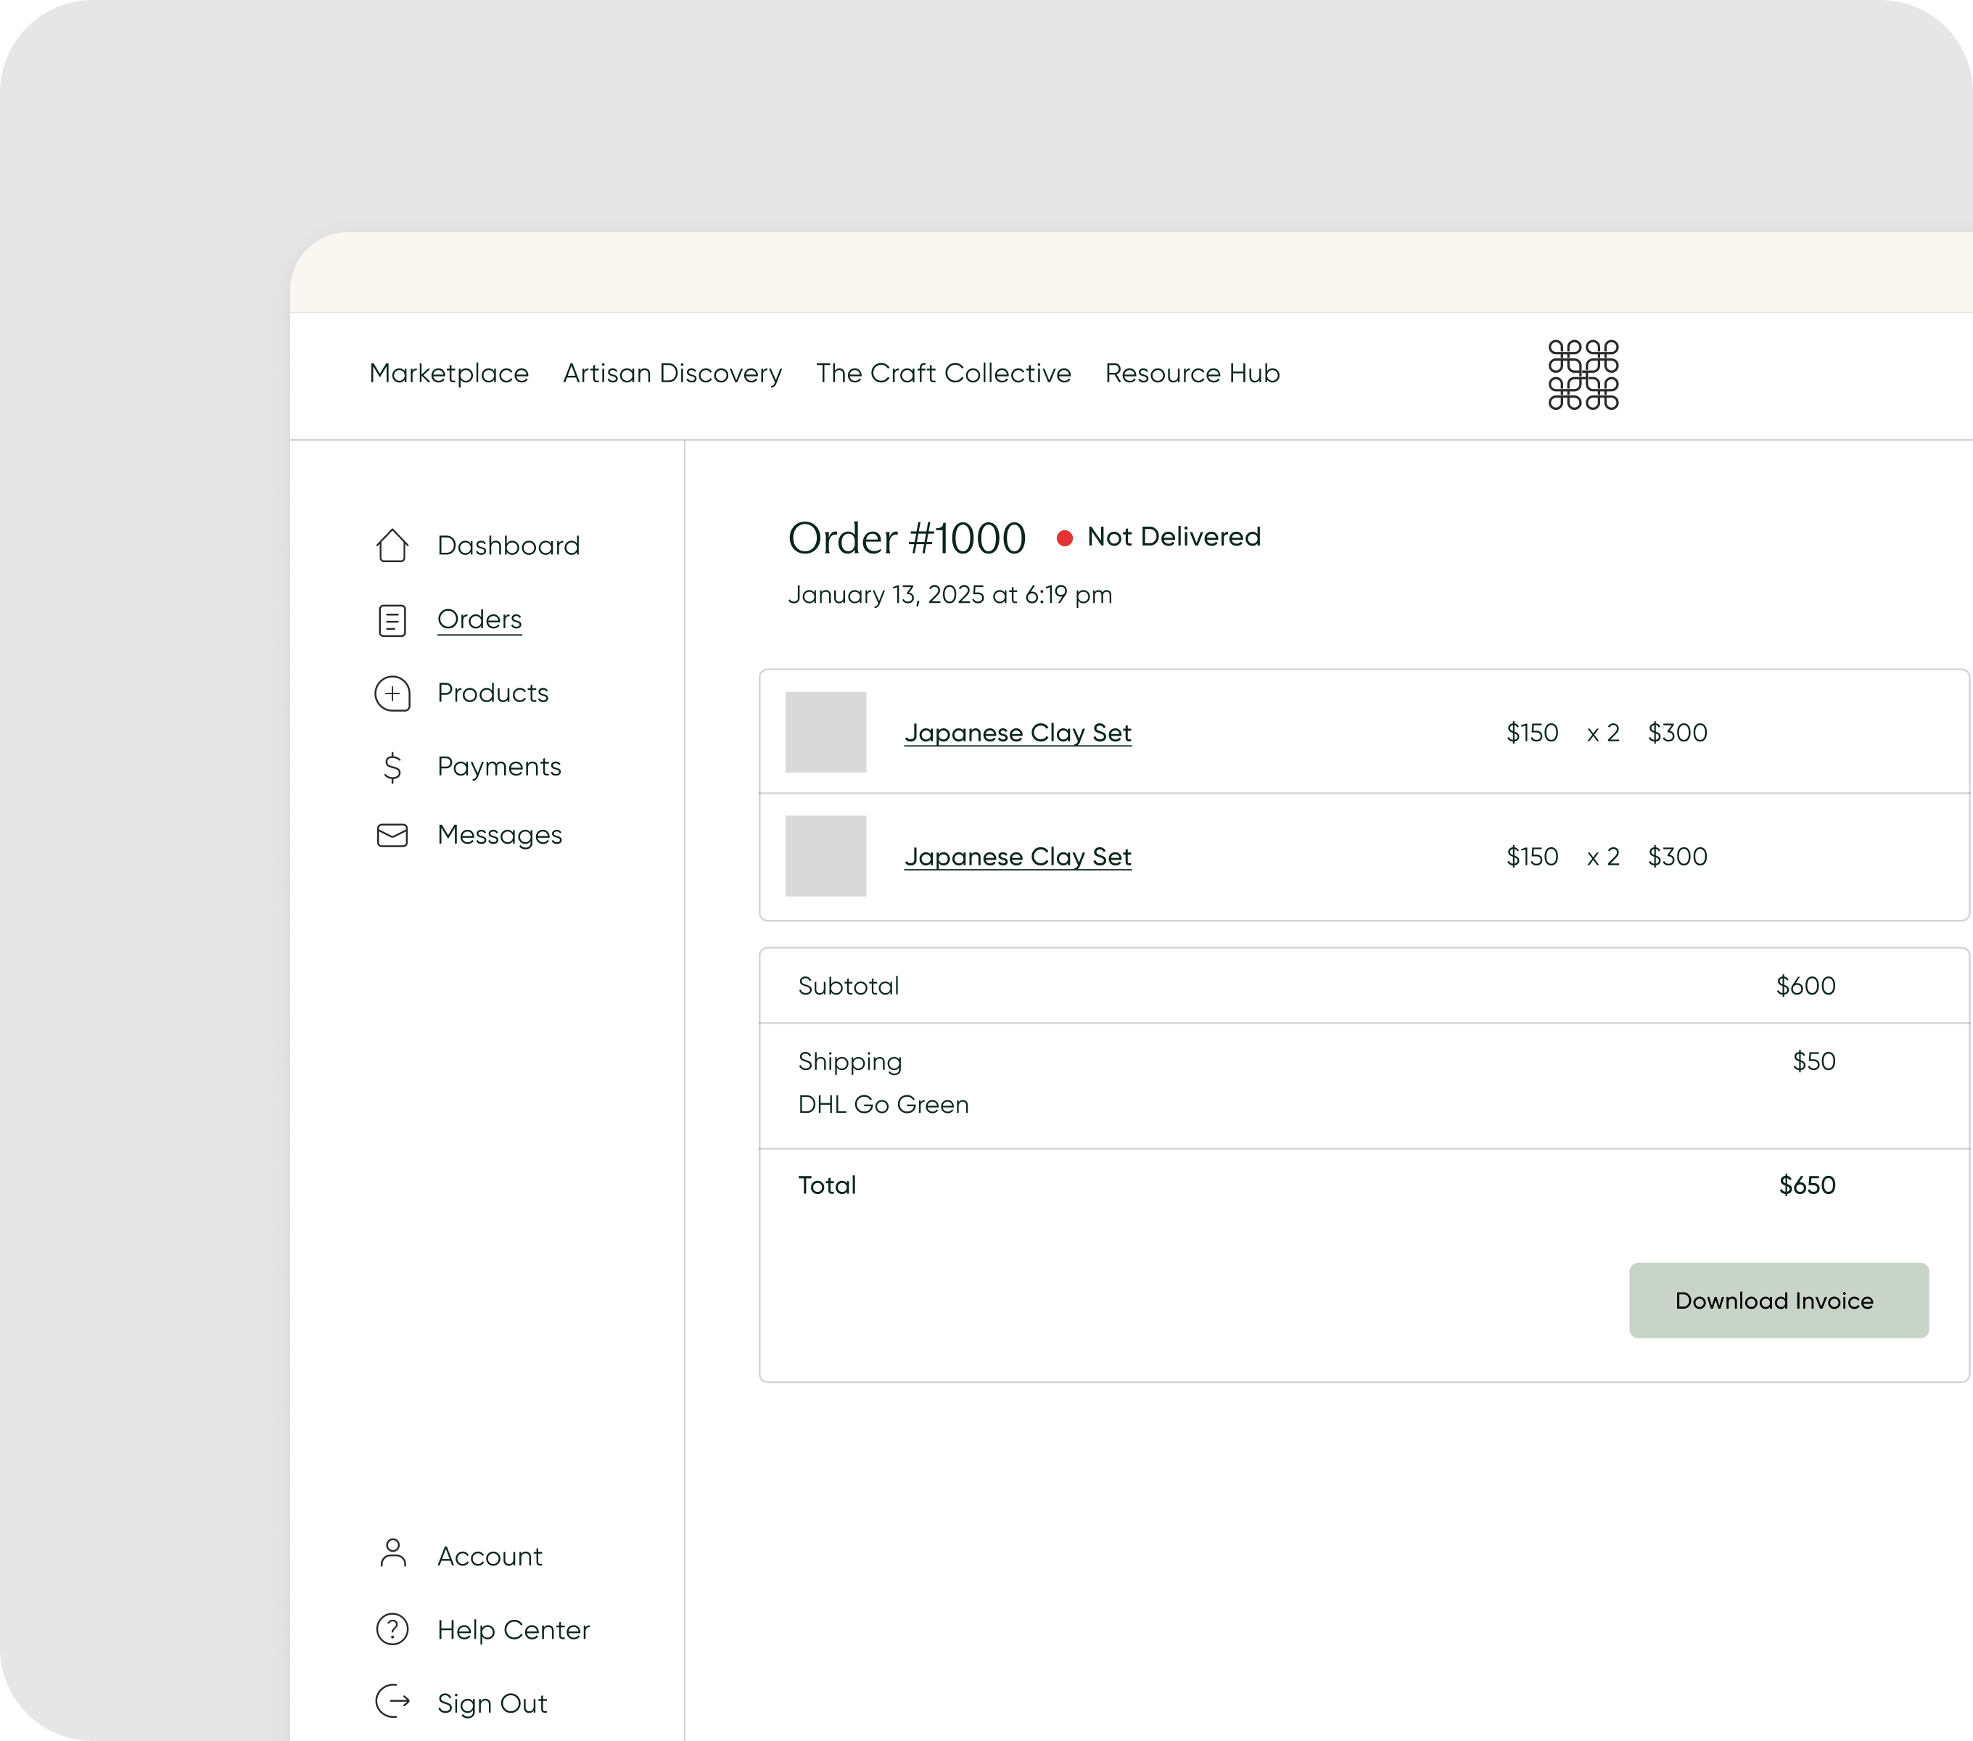Open Messages from the sidebar
Viewport: 1973px width, 1741px height.
[x=500, y=835]
